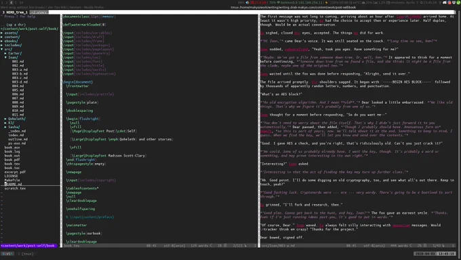
Task: Select highlighted workspace 4 in top bar
Action: coord(11,3)
